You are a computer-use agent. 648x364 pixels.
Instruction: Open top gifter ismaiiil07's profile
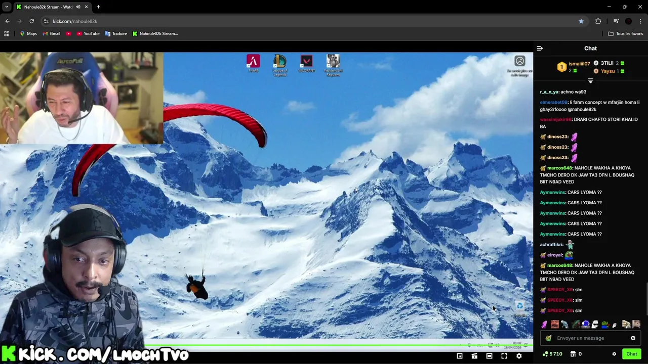click(579, 64)
